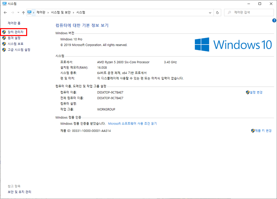Close the 시스템 window
Image resolution: width=277 pixels, height=199 pixels.
[x=271, y=4]
